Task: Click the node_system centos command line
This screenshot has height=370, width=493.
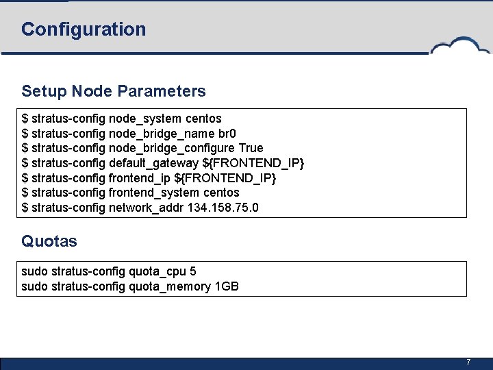Action: pos(122,119)
